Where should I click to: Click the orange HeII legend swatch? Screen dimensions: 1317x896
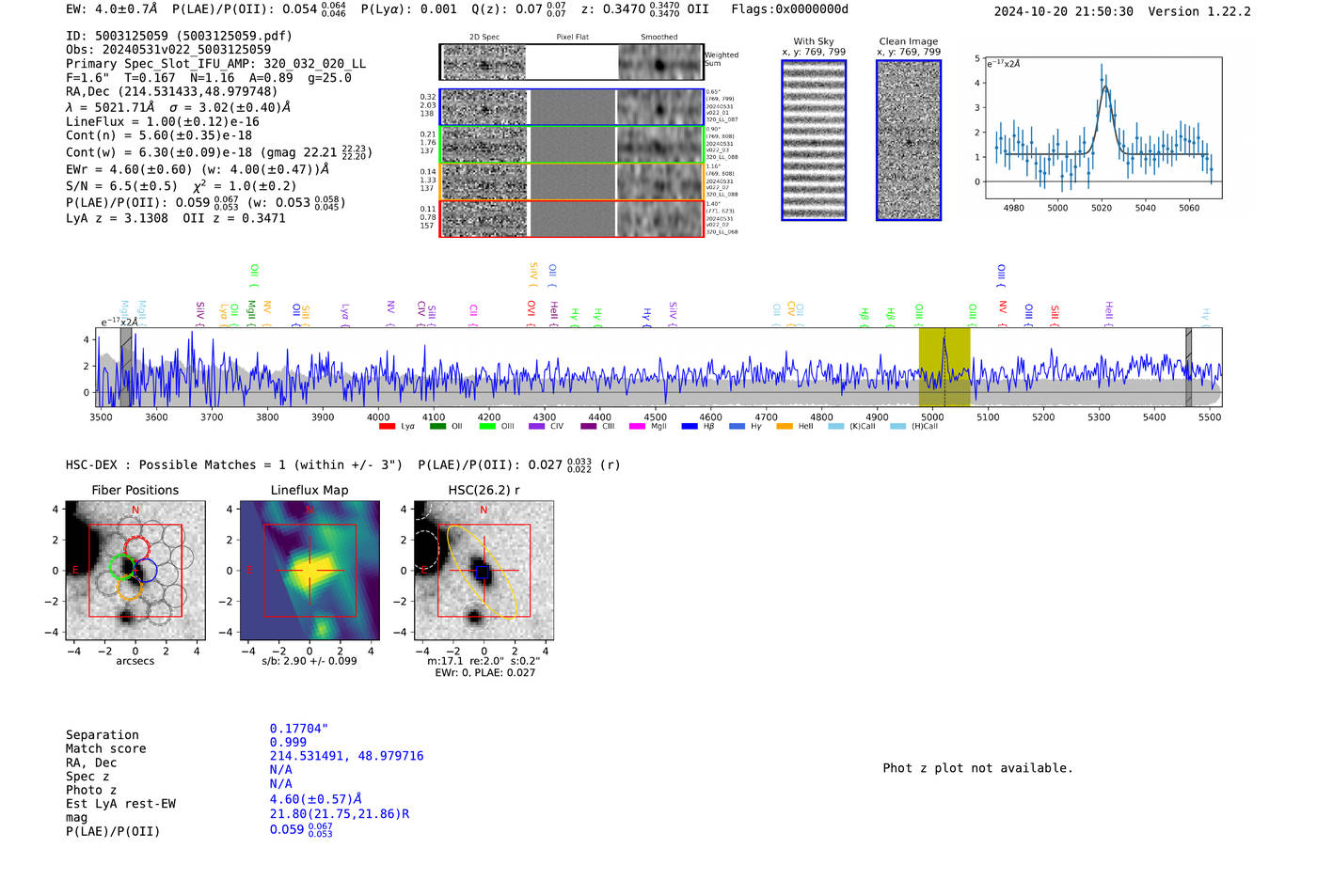tap(785, 427)
